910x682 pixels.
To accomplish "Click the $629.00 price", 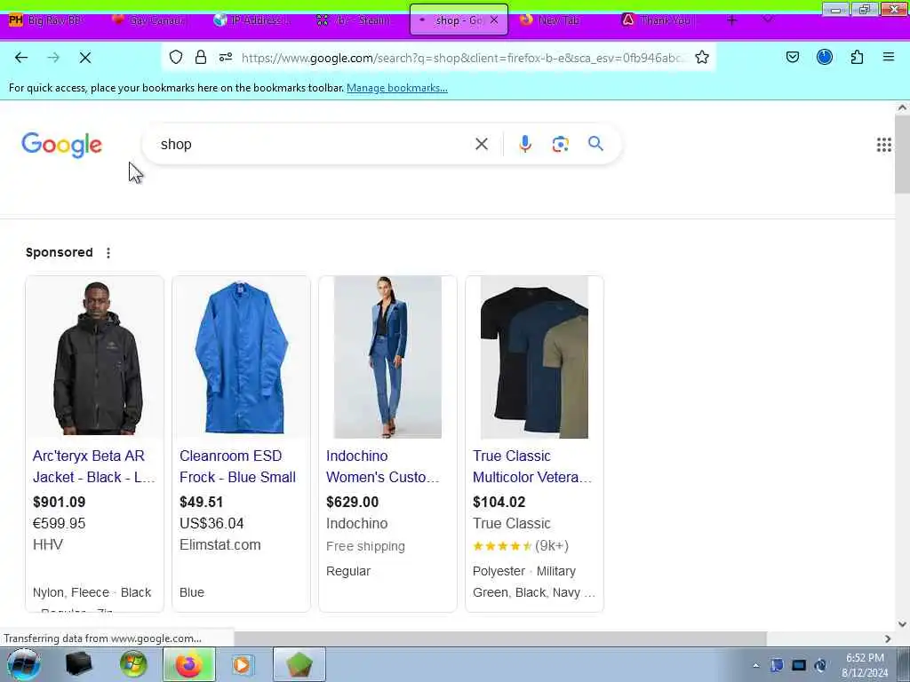I will point(352,503).
